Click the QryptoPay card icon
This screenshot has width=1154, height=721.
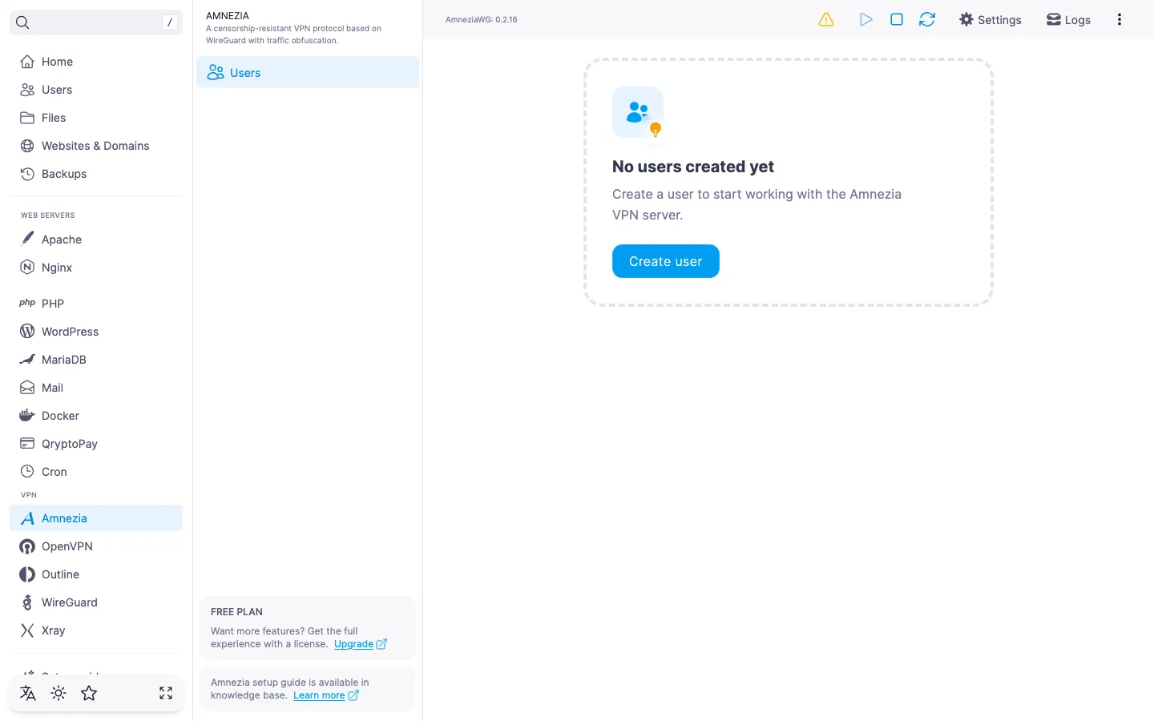pos(27,444)
